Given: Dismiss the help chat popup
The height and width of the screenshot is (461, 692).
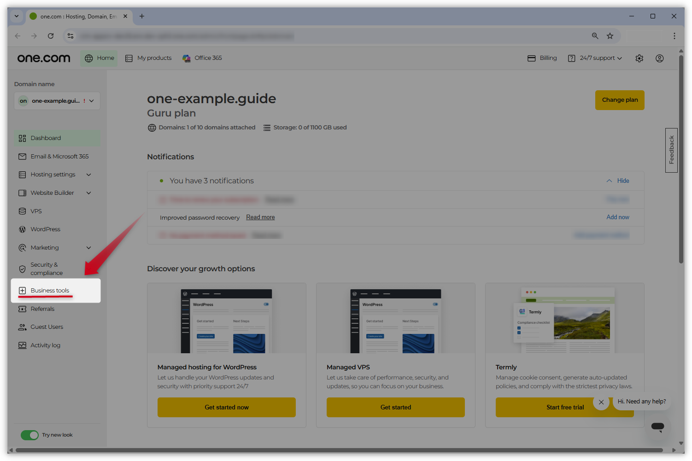Looking at the screenshot, I should pyautogui.click(x=601, y=402).
